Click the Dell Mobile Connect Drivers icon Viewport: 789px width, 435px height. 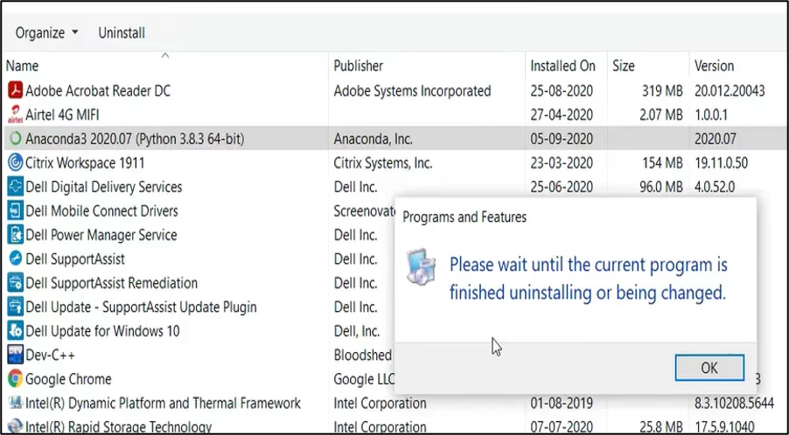[x=16, y=211]
